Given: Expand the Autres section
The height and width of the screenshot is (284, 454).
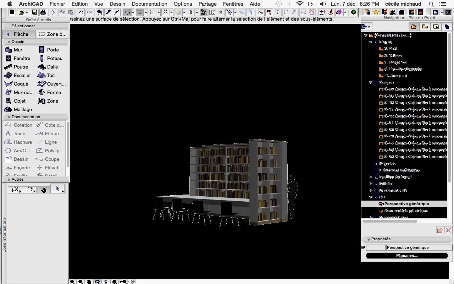Looking at the screenshot, I should [9, 180].
